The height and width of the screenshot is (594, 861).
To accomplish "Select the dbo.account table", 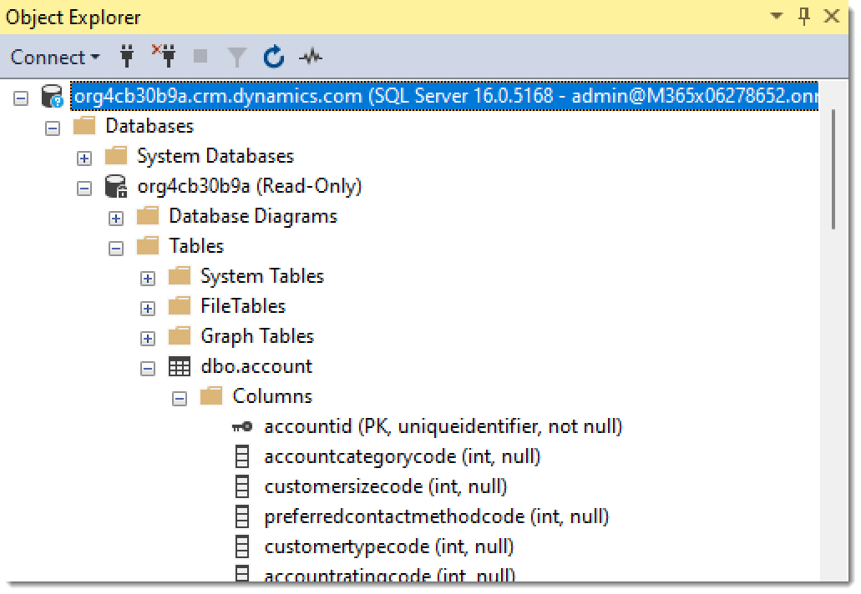I will (256, 366).
